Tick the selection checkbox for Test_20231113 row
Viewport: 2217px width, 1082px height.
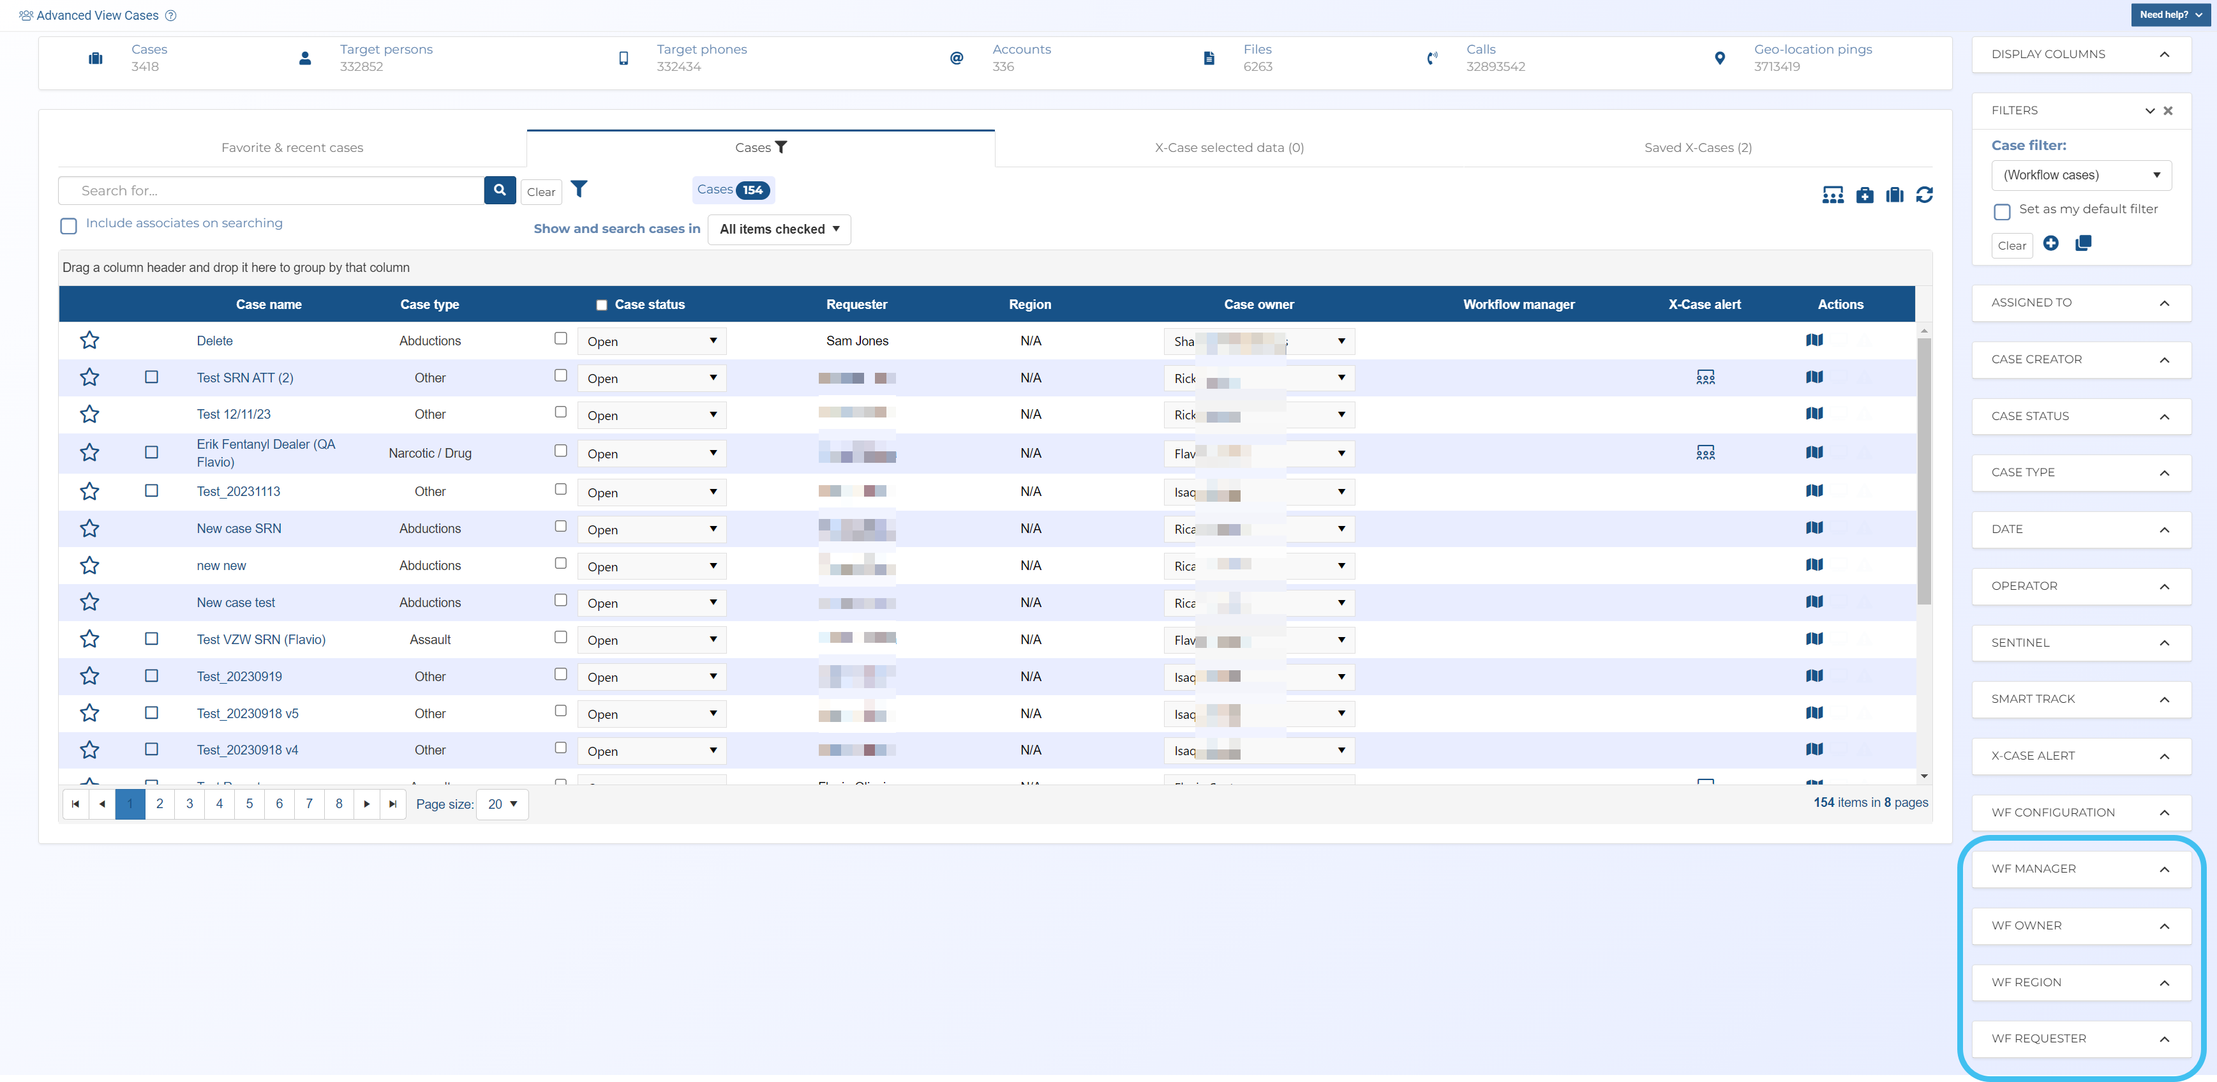[x=151, y=491]
